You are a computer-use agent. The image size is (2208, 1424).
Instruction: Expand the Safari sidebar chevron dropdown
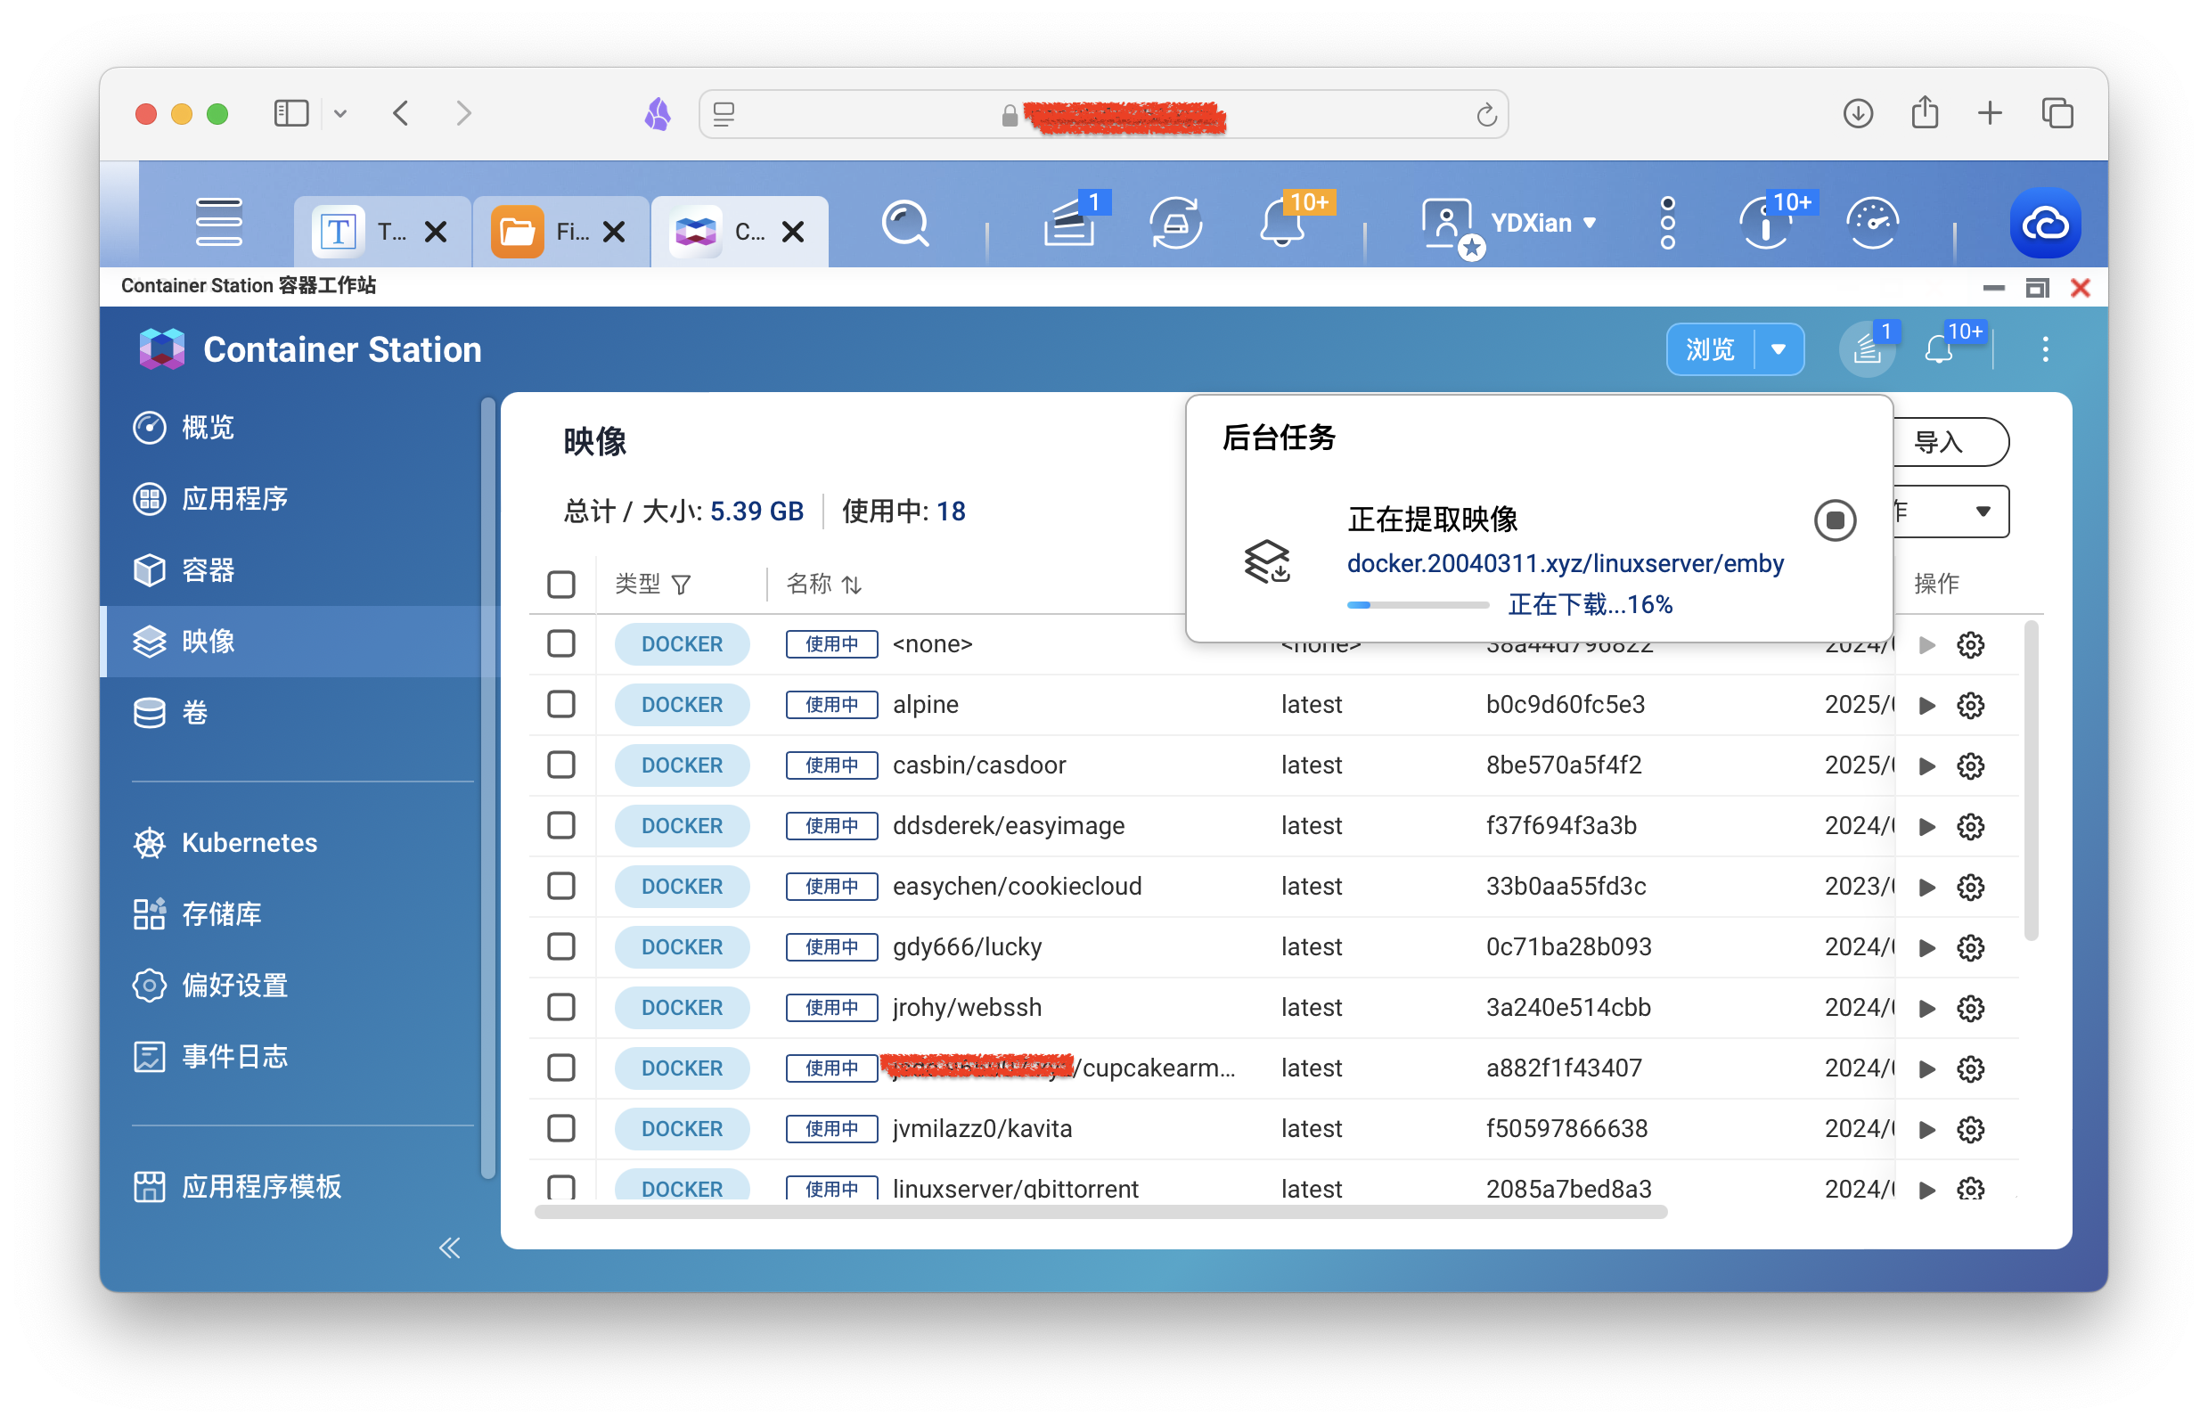click(340, 114)
